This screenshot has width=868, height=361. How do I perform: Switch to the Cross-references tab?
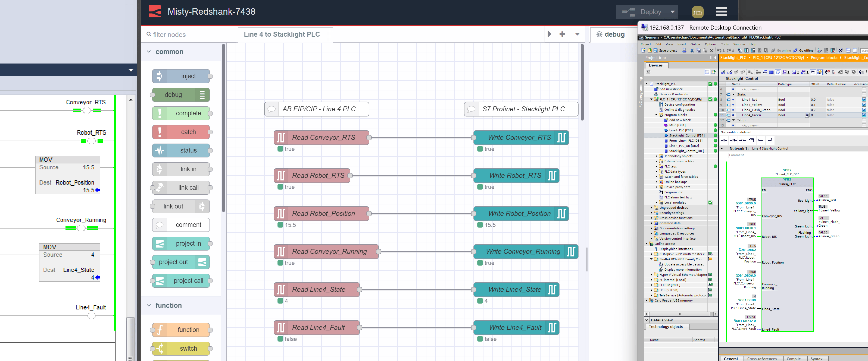(x=763, y=359)
